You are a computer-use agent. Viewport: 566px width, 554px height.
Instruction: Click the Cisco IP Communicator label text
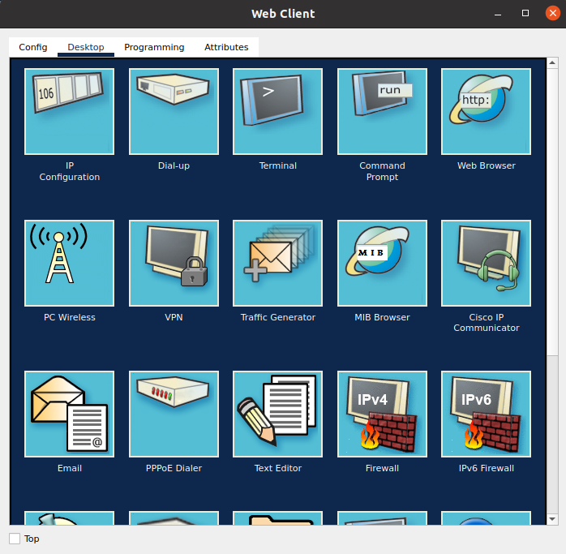[486, 323]
